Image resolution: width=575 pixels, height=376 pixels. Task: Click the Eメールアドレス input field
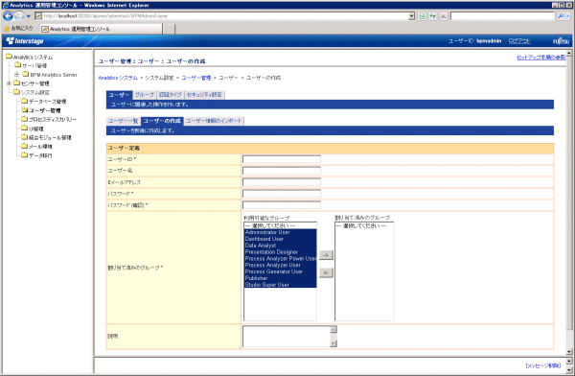point(282,182)
